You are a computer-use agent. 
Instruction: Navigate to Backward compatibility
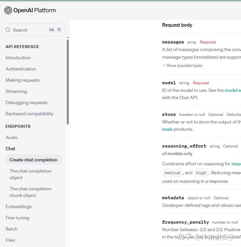pos(30,114)
